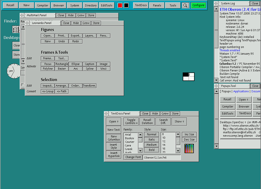
Task: Click the Threads enabled link in System.Log
Action: (230, 50)
